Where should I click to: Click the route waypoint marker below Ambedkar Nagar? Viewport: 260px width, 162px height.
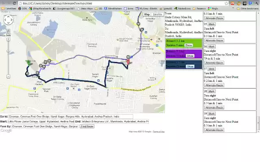click(138, 24)
